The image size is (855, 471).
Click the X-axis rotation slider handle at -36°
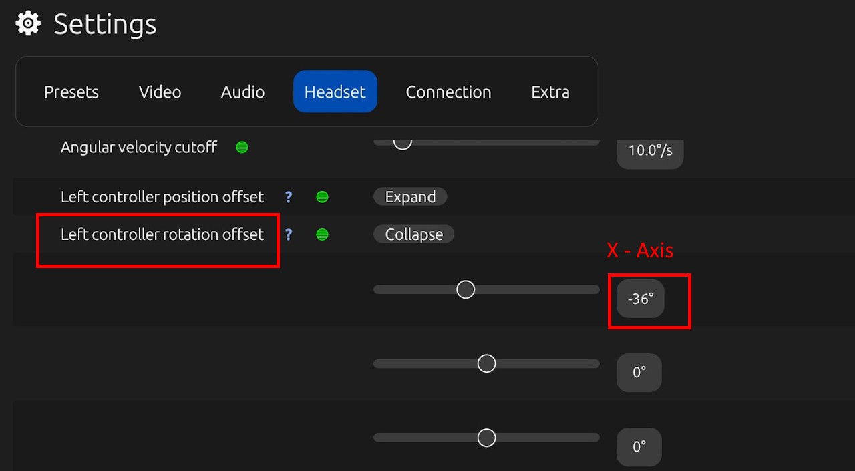[466, 289]
